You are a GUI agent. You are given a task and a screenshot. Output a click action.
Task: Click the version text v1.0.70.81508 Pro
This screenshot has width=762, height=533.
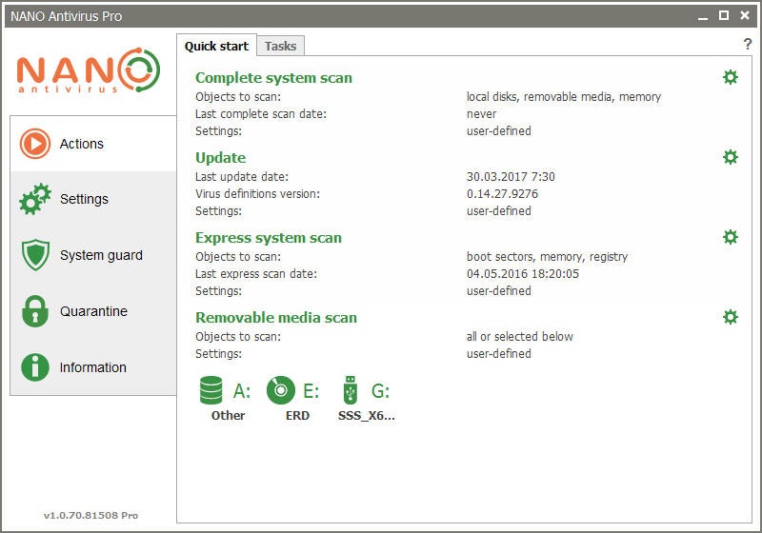(90, 516)
